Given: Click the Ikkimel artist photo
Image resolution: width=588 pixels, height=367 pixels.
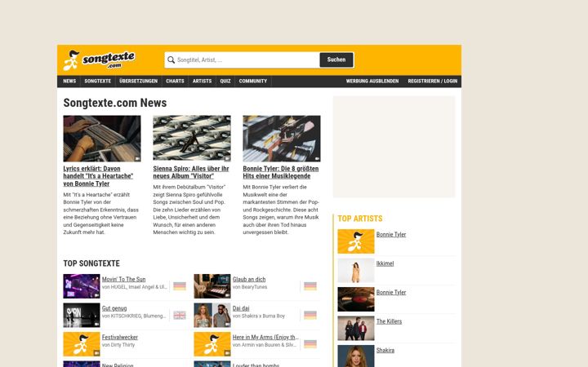Looking at the screenshot, I should coord(356,271).
